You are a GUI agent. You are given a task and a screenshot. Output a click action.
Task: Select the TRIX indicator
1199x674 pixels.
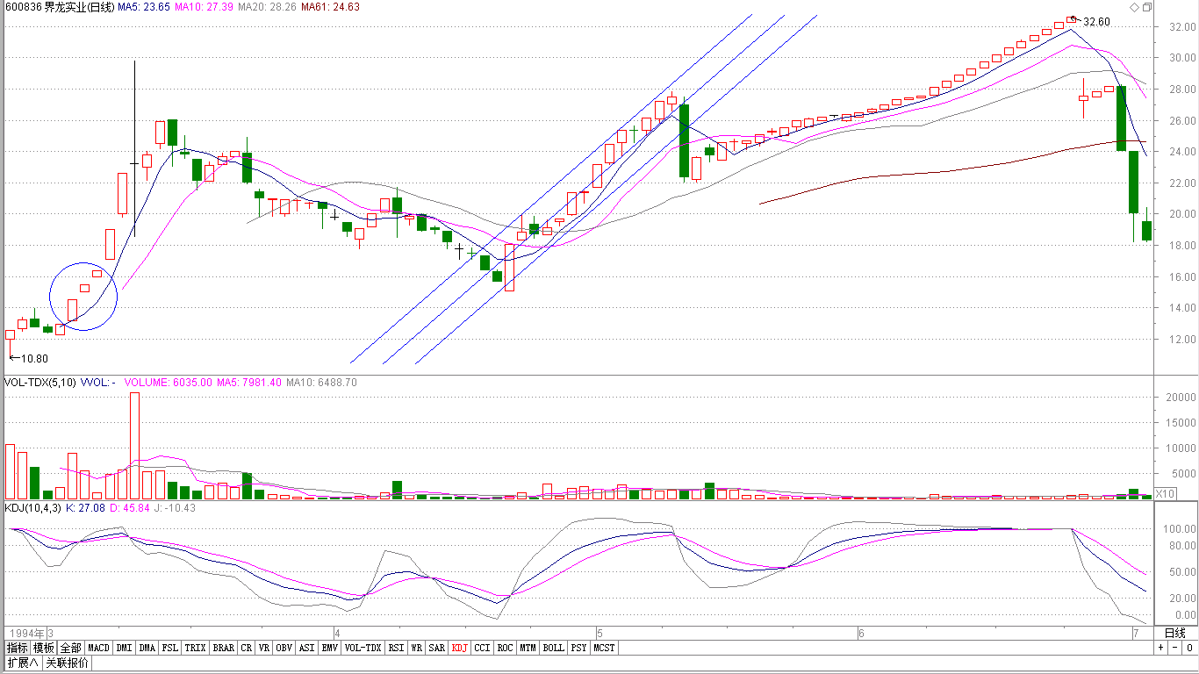pyautogui.click(x=195, y=648)
